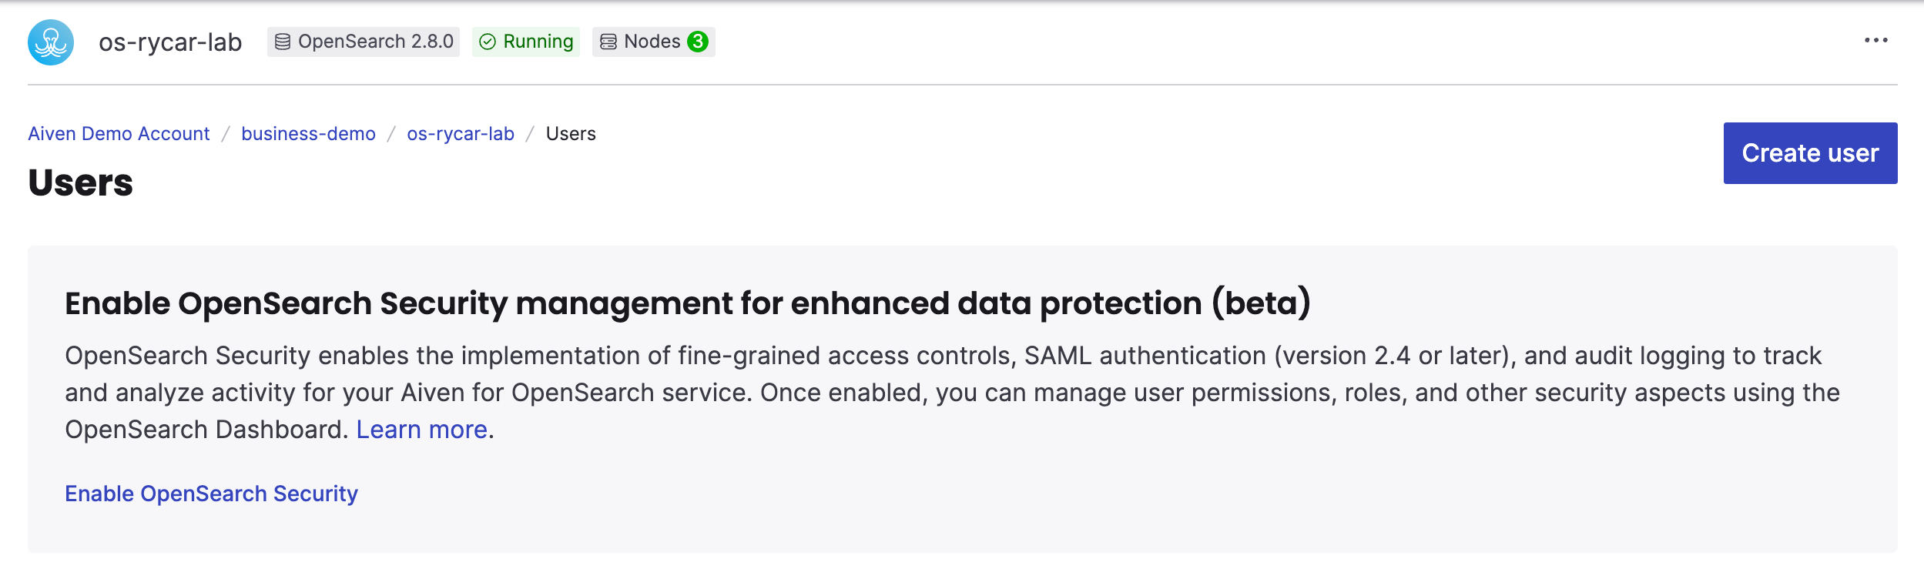Click the Users page heading
Image resolution: width=1924 pixels, height=579 pixels.
coord(80,183)
